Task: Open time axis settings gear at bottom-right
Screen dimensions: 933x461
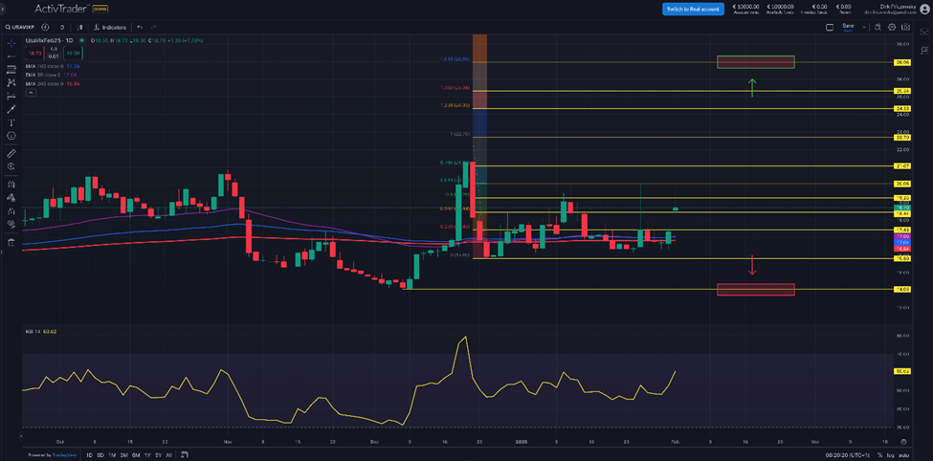Action: point(903,442)
